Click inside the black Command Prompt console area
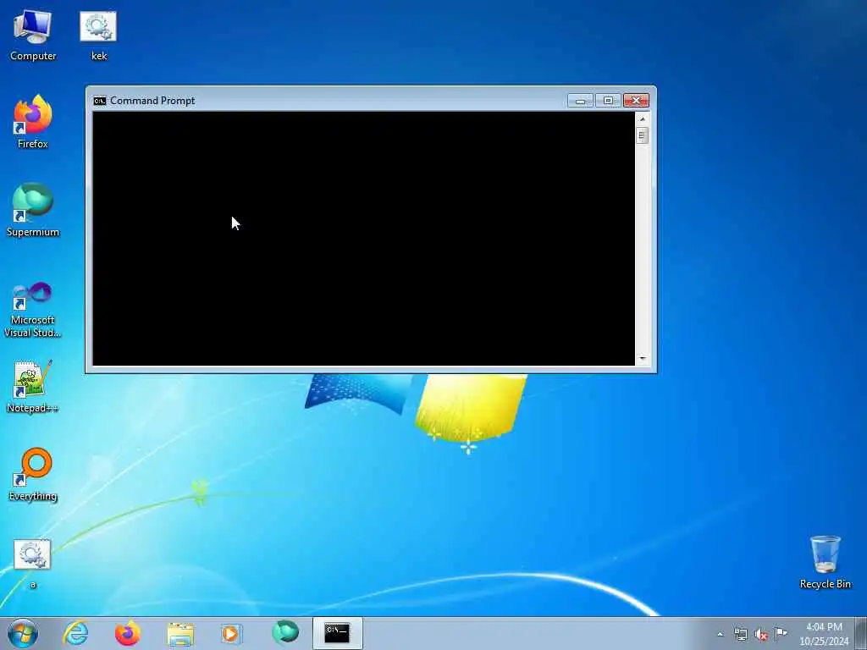 pyautogui.click(x=363, y=238)
